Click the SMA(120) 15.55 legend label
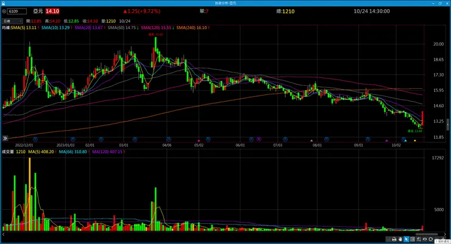 click(156, 27)
